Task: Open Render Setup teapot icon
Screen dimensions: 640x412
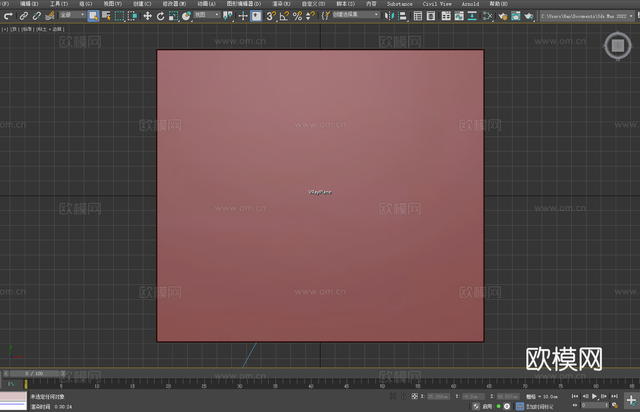Action: [503, 16]
